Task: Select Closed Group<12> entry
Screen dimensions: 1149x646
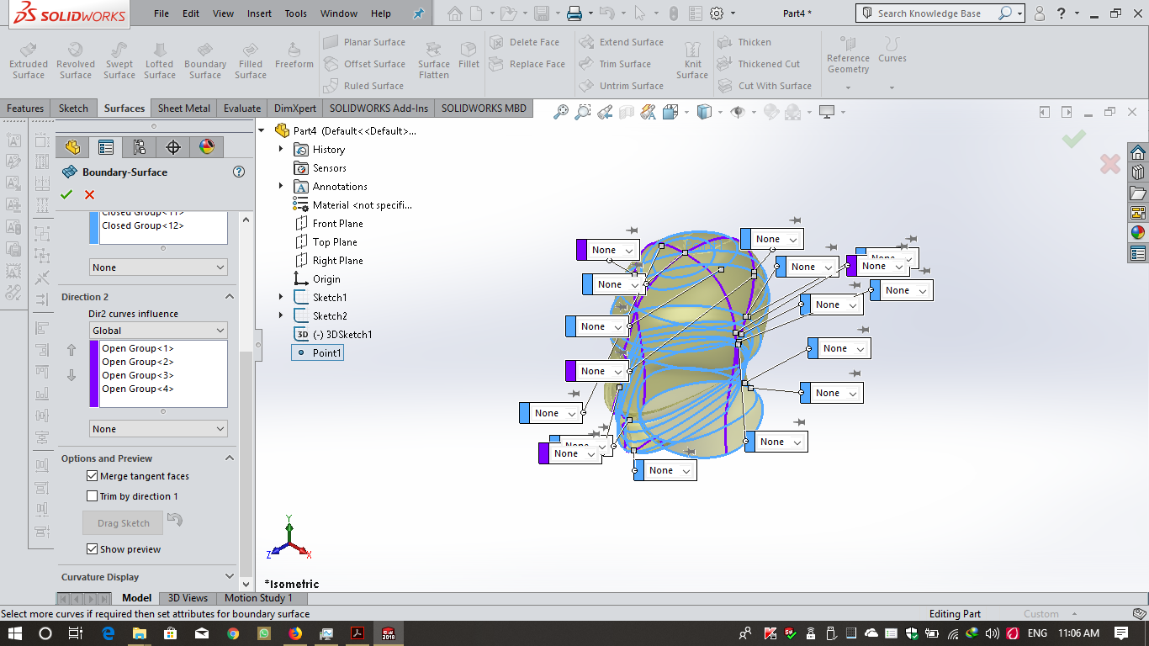Action: [143, 225]
